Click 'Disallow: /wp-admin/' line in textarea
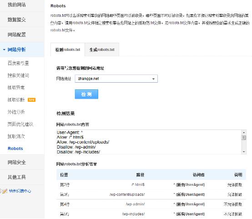This screenshot has width=252, height=219. coord(76,147)
